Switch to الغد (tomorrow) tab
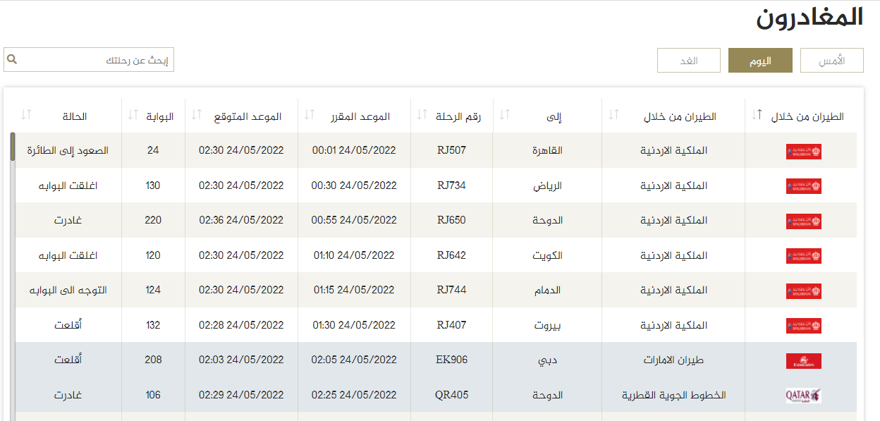The height and width of the screenshot is (421, 880). coord(688,61)
